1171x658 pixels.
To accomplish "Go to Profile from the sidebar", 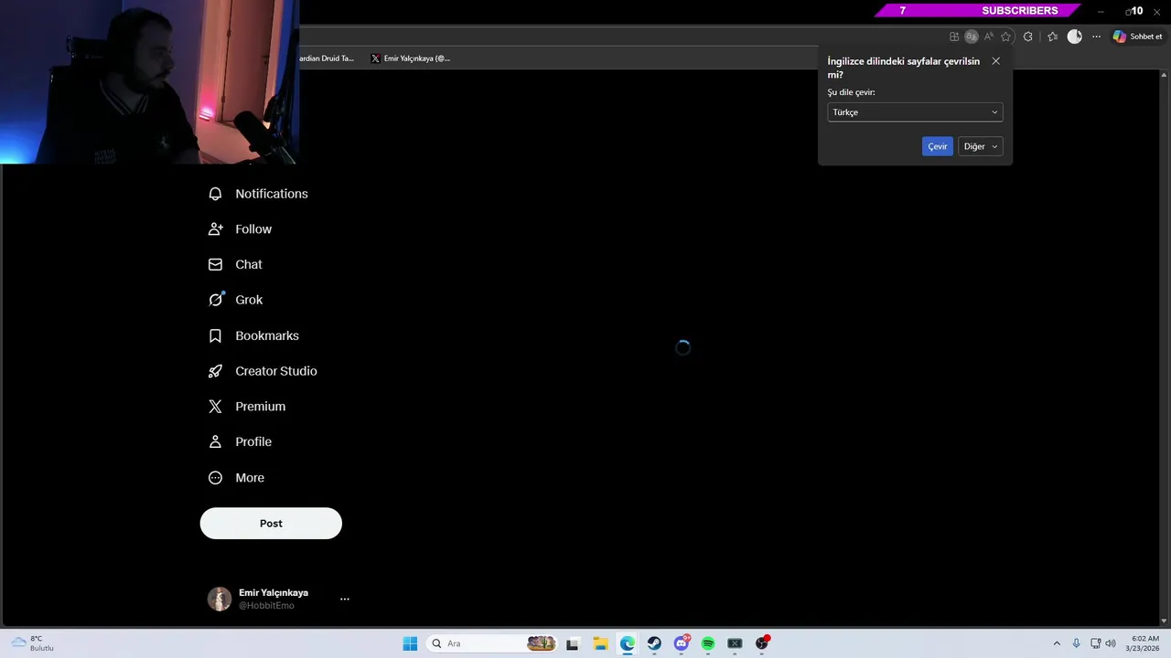I will pos(241,441).
